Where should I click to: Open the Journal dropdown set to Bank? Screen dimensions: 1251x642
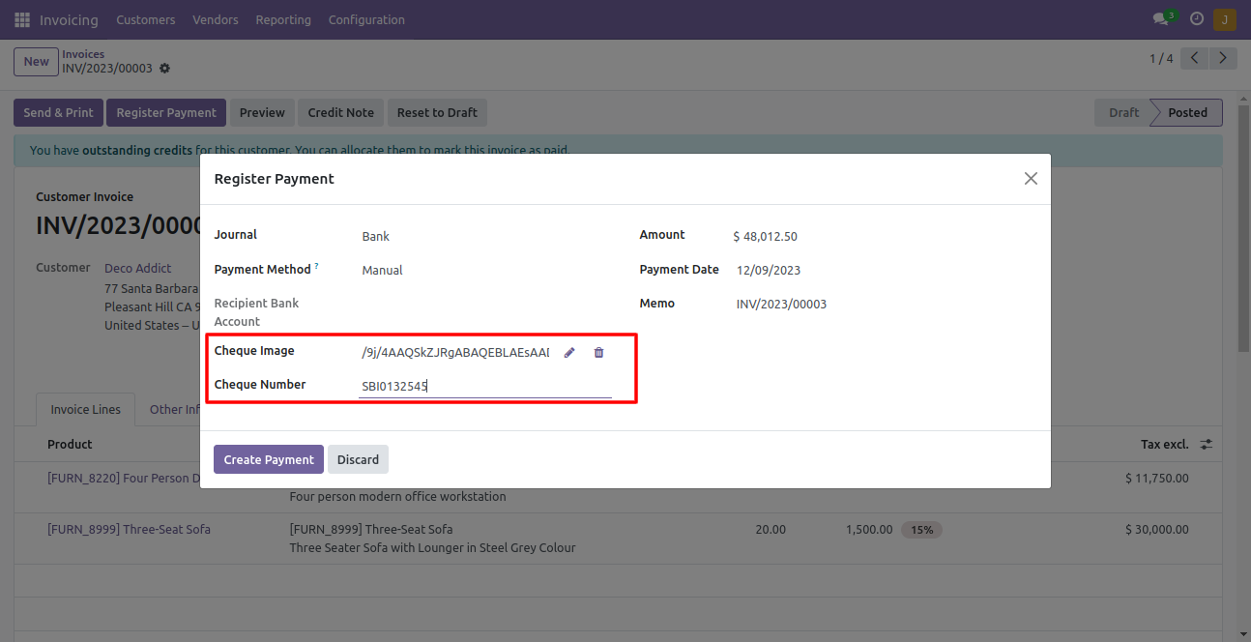tap(483, 236)
